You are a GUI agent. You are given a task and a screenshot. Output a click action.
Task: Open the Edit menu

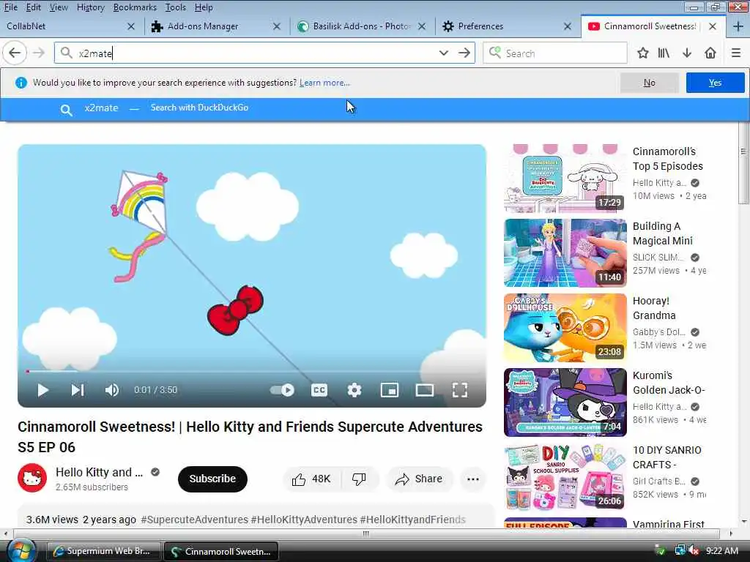(33, 7)
